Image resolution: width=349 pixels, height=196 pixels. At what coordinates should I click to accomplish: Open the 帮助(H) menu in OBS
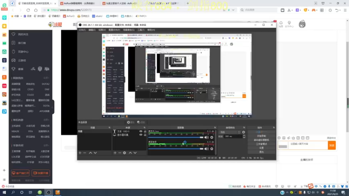point(151,30)
